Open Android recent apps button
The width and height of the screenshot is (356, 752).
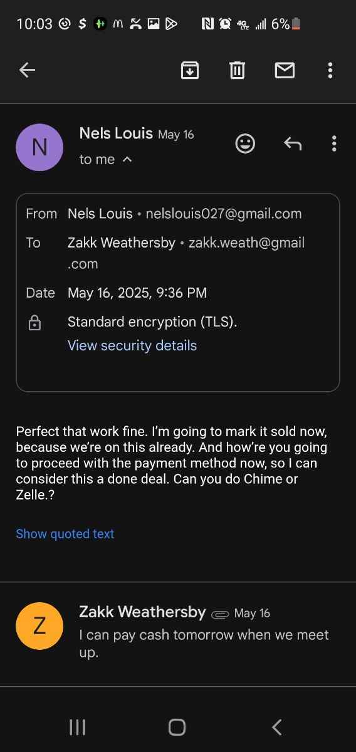[x=77, y=727]
